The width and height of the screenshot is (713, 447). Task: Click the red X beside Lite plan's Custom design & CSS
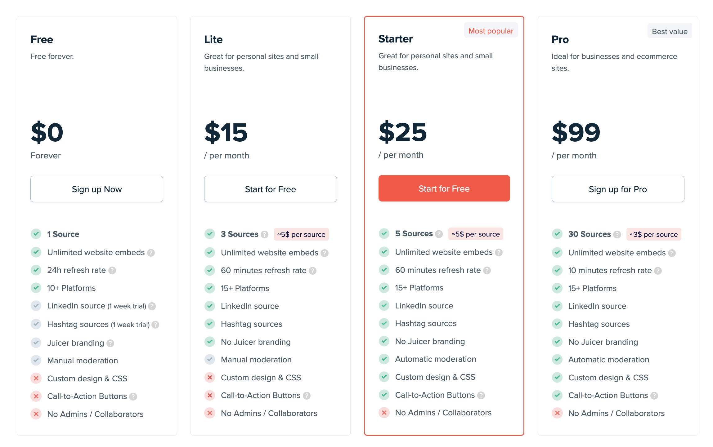click(210, 377)
